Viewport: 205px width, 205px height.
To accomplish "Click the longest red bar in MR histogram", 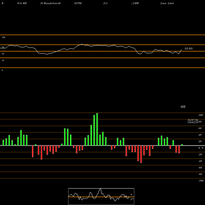I will pos(141,154).
